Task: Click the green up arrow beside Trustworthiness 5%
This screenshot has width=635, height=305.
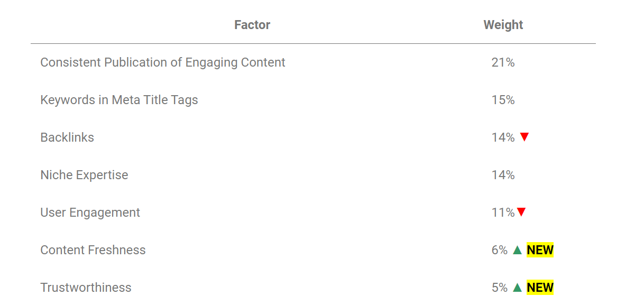Action: [x=517, y=288]
